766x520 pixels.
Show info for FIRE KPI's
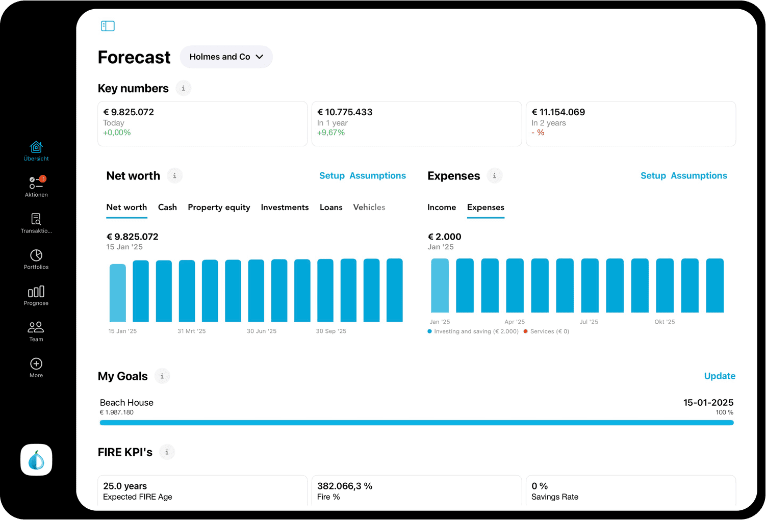[167, 452]
